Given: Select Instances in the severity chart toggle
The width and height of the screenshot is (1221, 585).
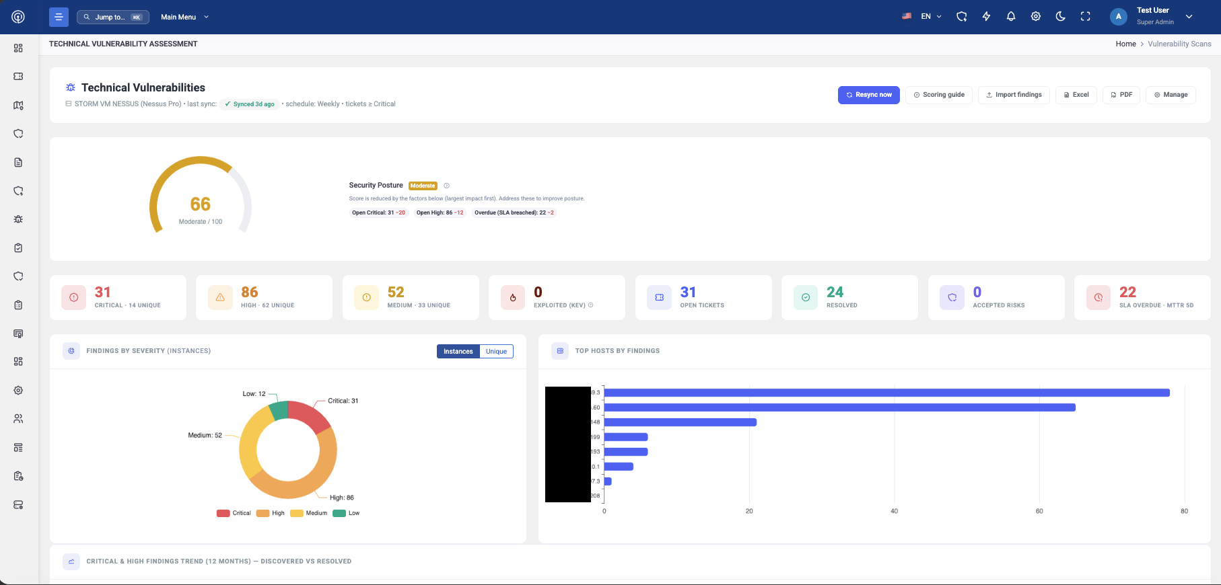Looking at the screenshot, I should 458,352.
